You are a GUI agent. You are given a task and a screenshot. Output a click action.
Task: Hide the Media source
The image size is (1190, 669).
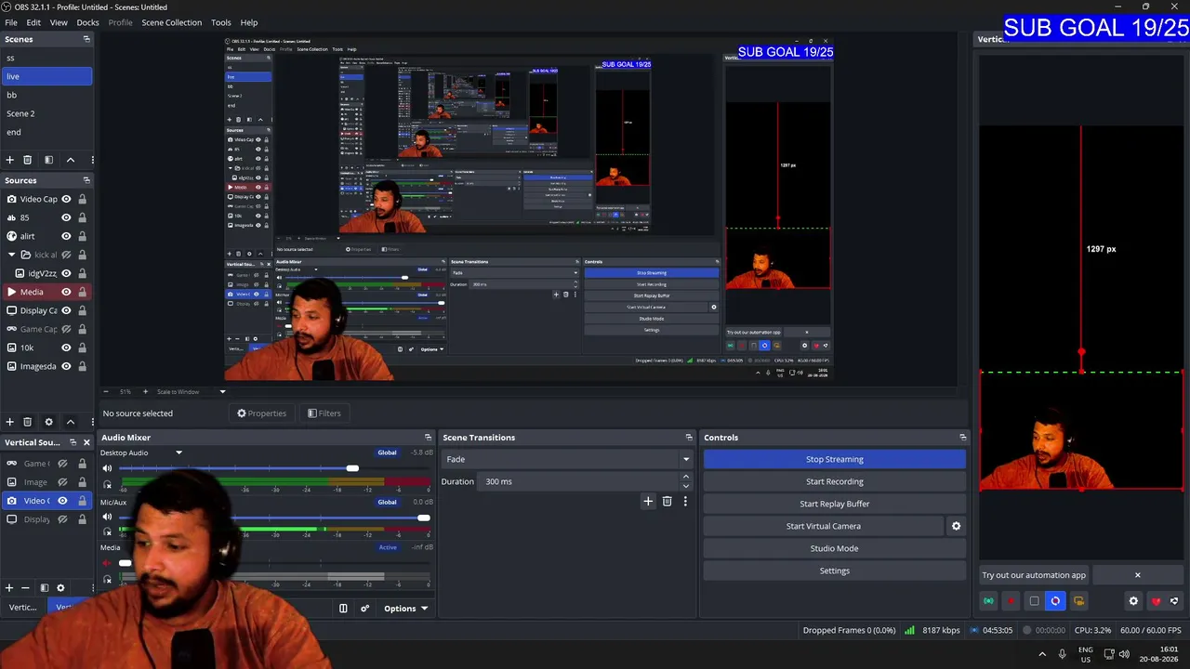(66, 292)
